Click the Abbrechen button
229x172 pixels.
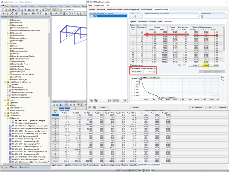(222, 108)
